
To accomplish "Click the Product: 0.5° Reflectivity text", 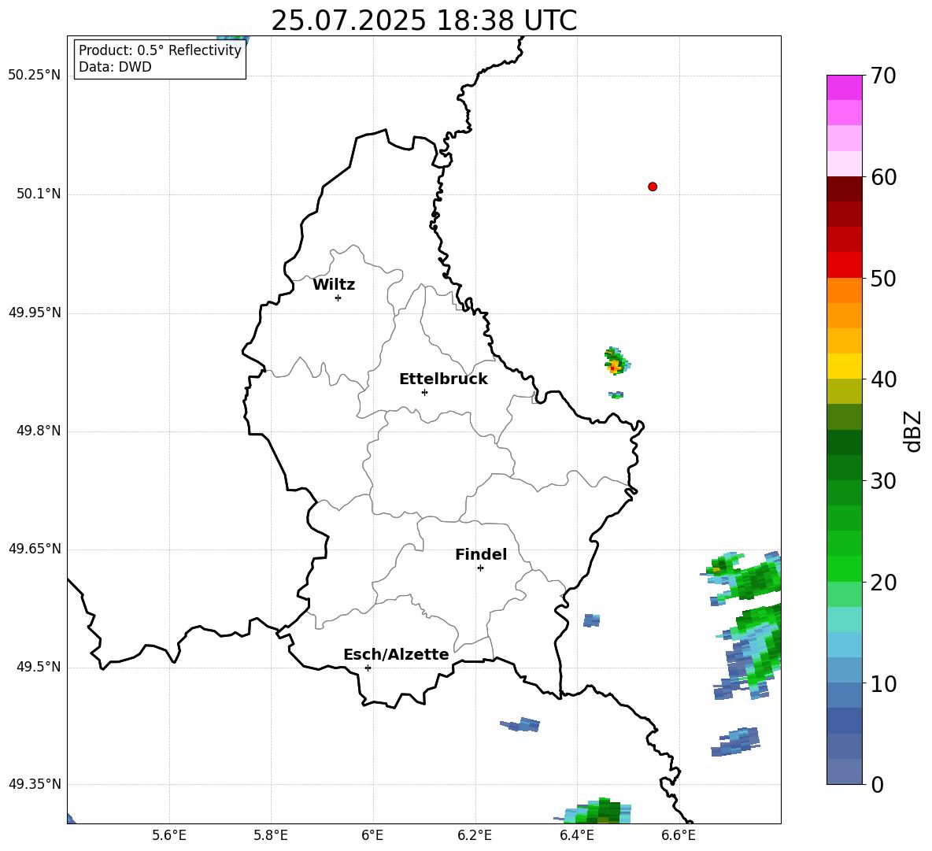I will [160, 50].
